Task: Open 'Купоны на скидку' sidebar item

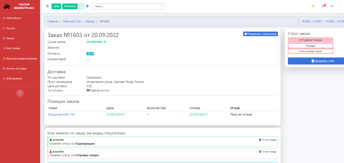Action: [x=16, y=69]
